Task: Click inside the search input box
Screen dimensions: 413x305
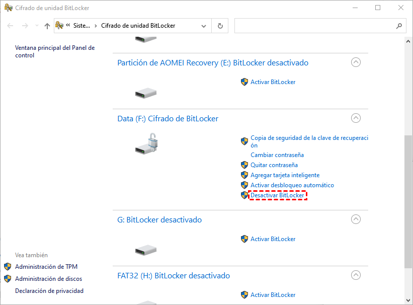Action: click(314, 26)
